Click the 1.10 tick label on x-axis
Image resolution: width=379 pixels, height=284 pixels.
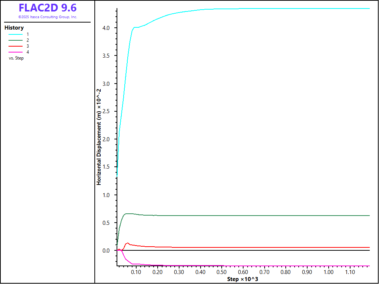click(x=350, y=272)
